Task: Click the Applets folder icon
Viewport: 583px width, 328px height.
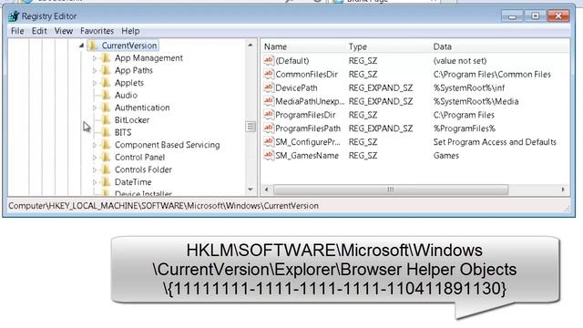Action: (107, 83)
